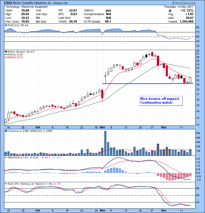Click the RSI(14) 45.64 indicator label
The image size is (205, 213).
pyautogui.click(x=18, y=25)
